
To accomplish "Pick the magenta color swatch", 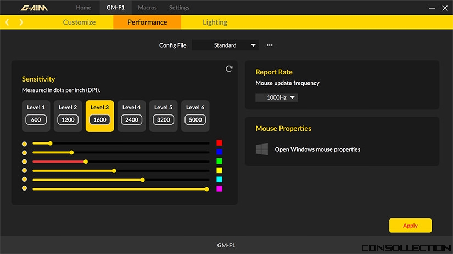I will click(x=219, y=189).
